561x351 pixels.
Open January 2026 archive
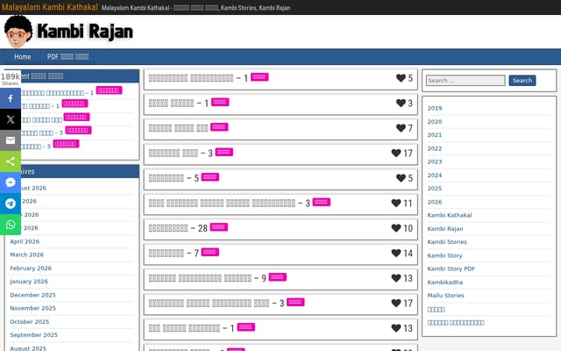(x=29, y=282)
